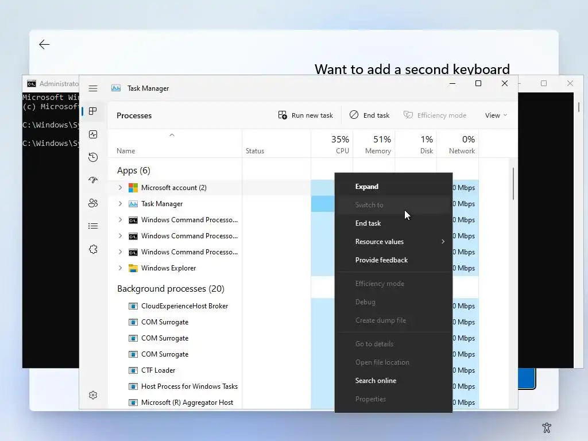
Task: Click the Command Prompt window scrollbar
Action: tap(579, 107)
